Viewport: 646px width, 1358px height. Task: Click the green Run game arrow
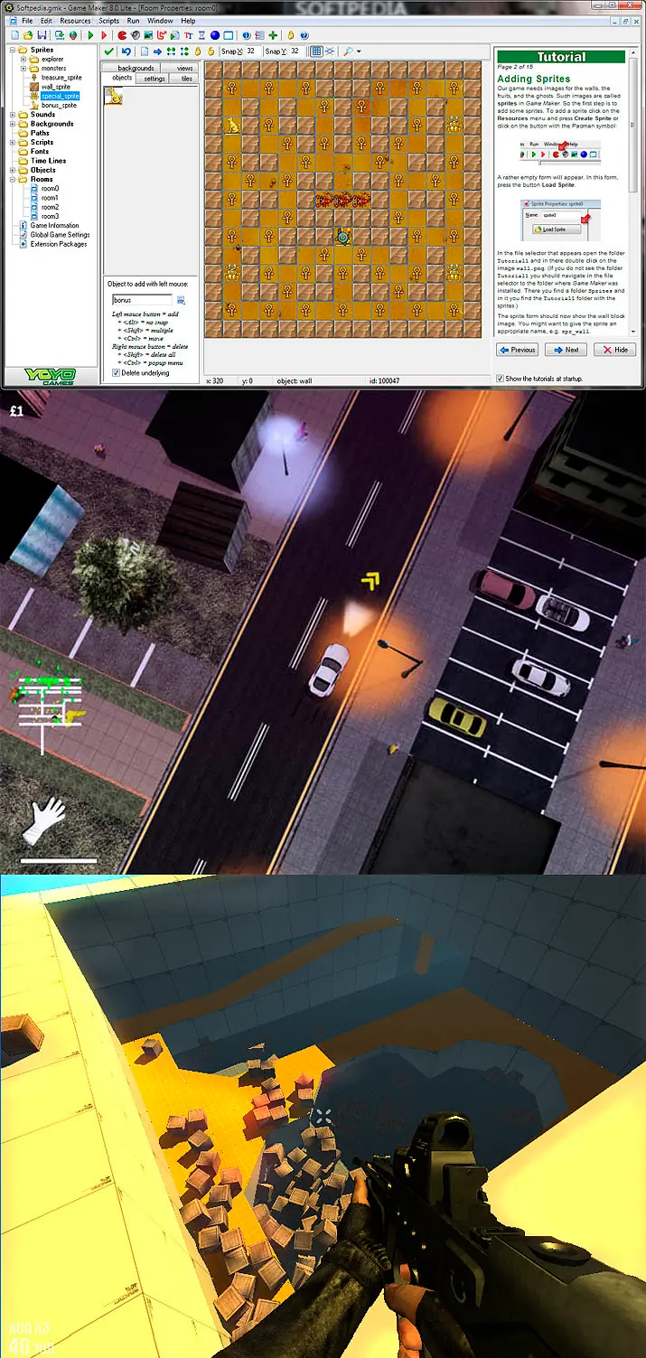pos(90,35)
